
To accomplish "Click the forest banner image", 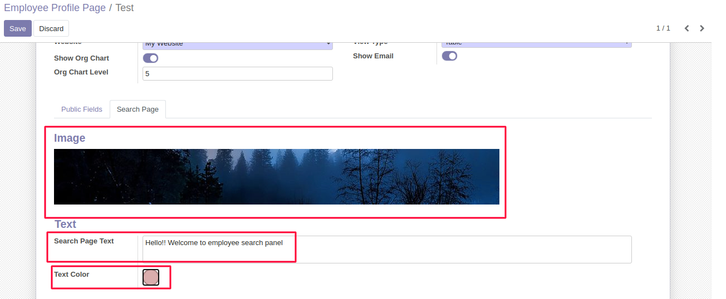I will pyautogui.click(x=276, y=177).
